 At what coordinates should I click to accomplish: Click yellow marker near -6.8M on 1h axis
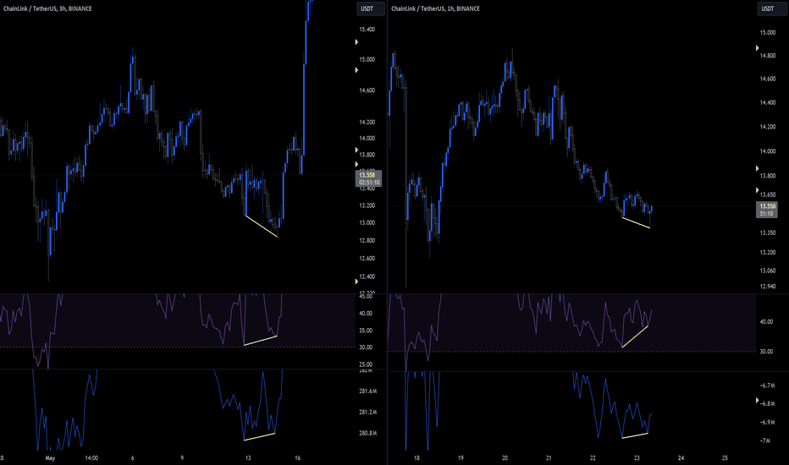757,400
